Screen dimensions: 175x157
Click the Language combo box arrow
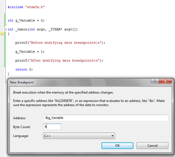[113, 136]
